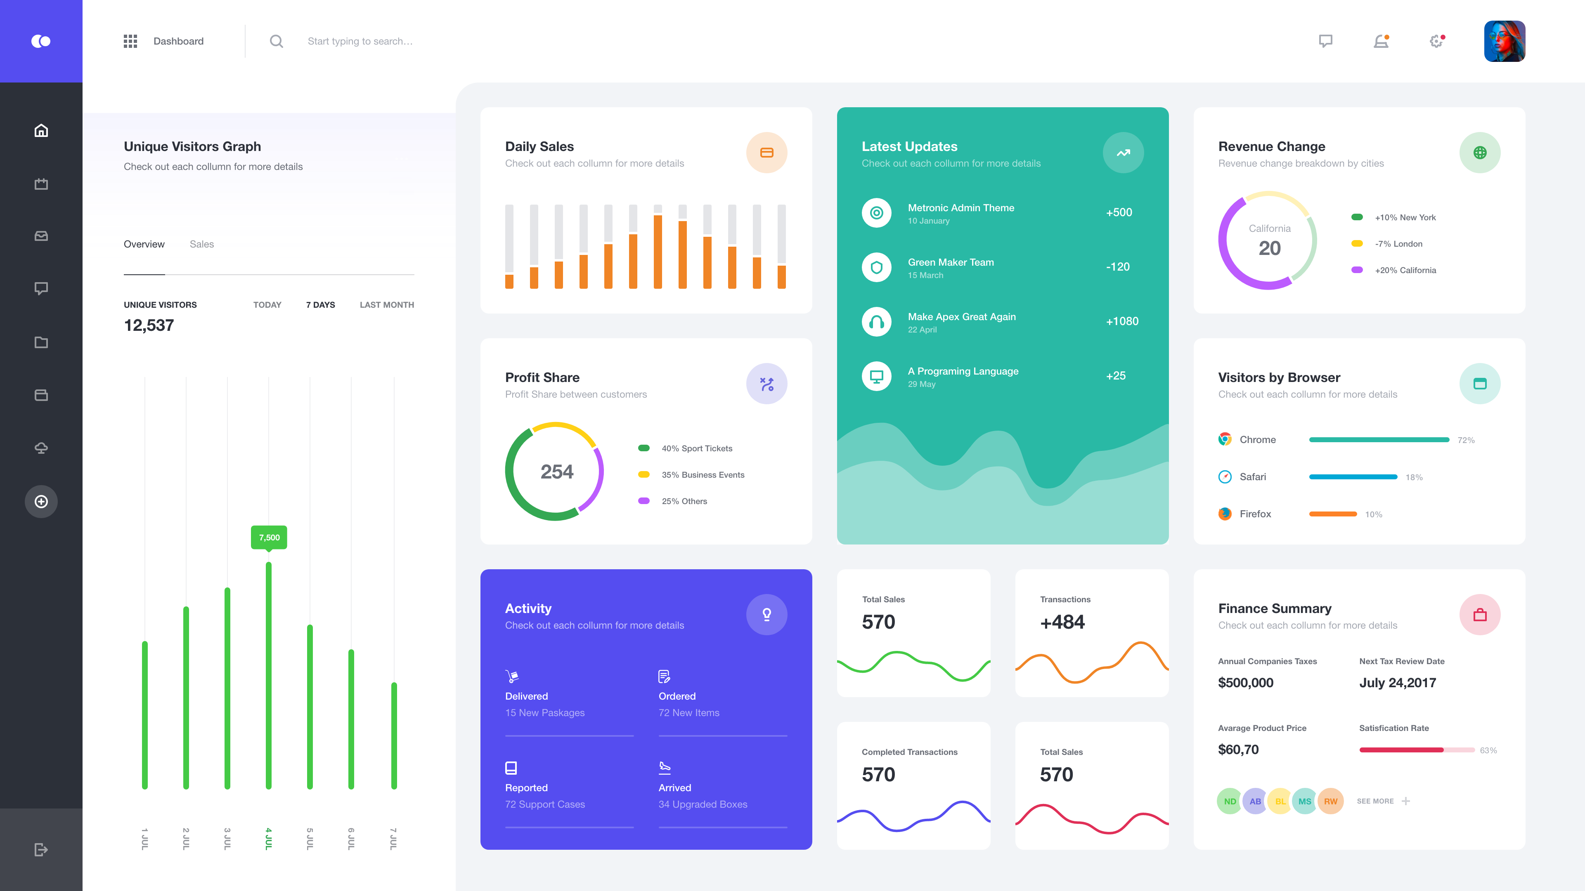The width and height of the screenshot is (1585, 891).
Task: Open the Folder sidebar icon
Action: point(41,342)
